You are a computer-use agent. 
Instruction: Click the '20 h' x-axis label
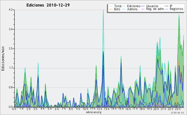(x=156, y=109)
